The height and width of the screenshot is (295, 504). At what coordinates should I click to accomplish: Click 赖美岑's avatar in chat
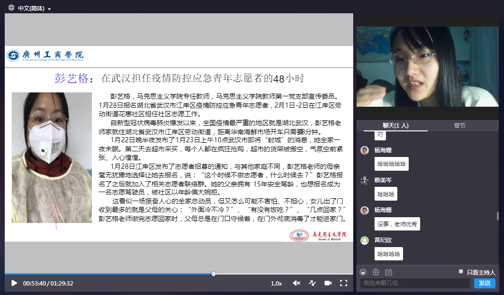[x=364, y=180]
